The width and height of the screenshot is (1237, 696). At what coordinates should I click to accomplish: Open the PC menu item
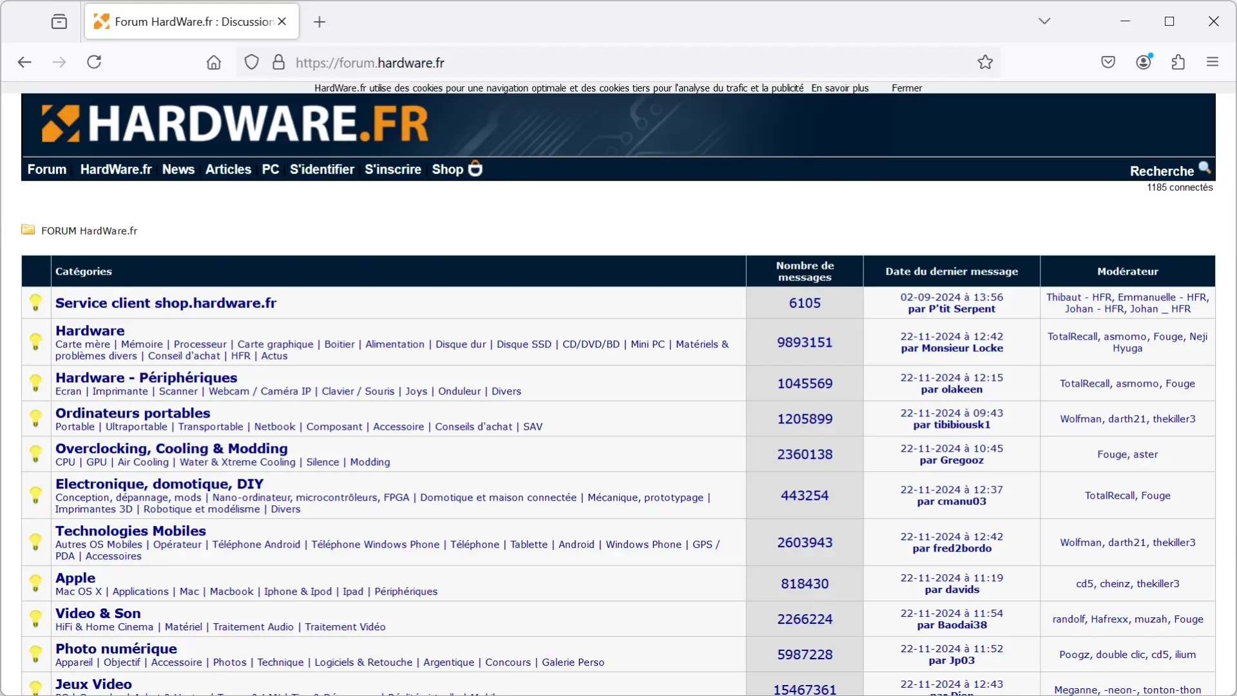(271, 169)
